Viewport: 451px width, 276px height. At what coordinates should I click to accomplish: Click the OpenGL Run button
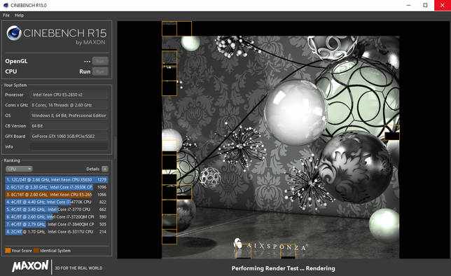(x=100, y=61)
